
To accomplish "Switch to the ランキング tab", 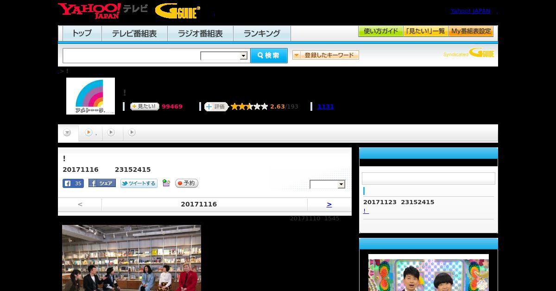I will pos(262,33).
